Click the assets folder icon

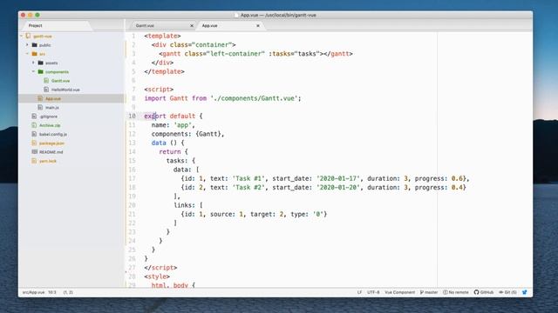(x=41, y=63)
